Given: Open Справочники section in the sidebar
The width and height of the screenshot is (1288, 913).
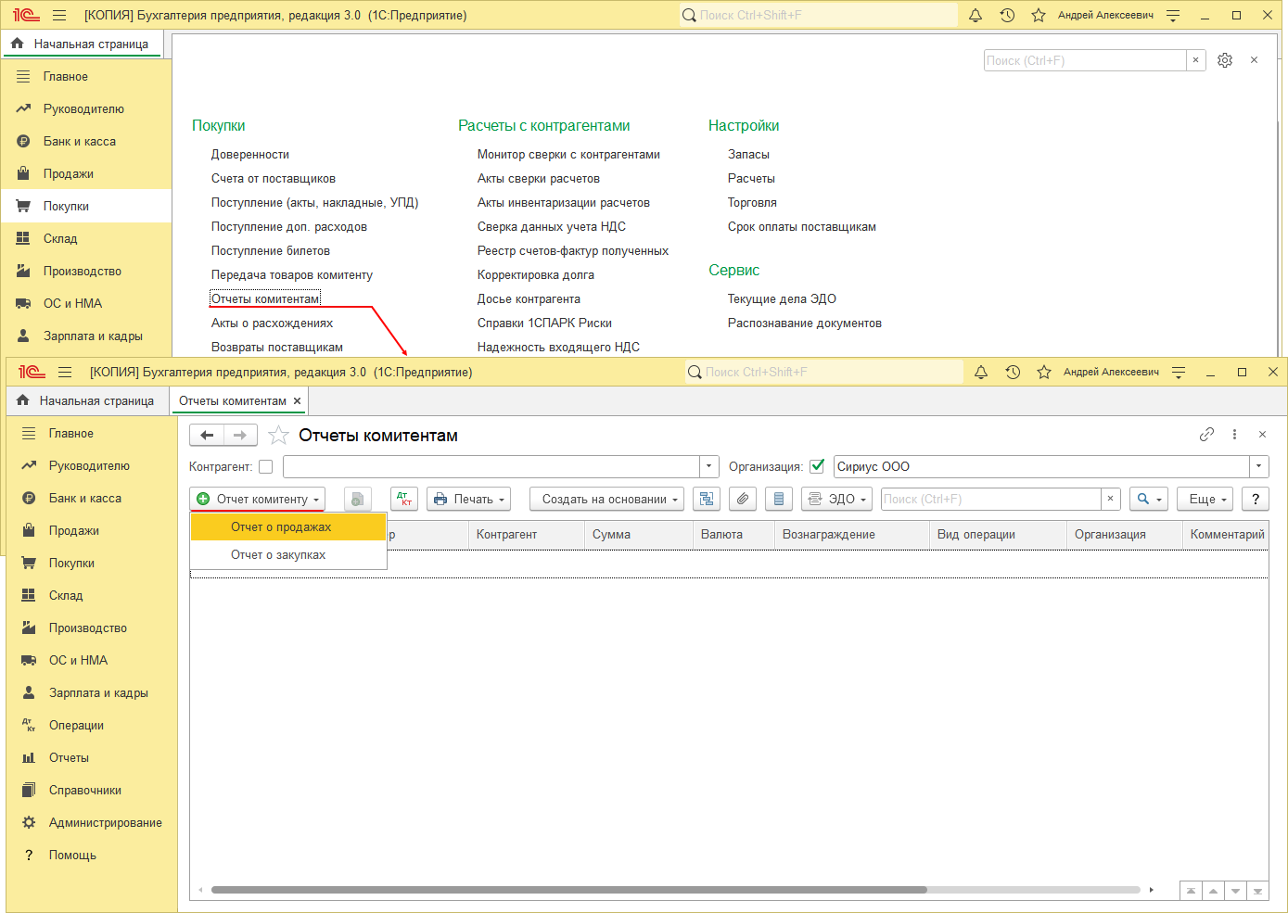Looking at the screenshot, I should point(85,791).
